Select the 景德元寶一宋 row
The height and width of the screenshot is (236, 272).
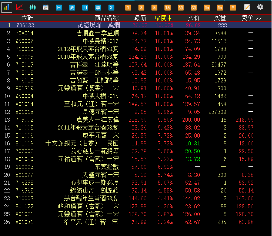tap(136, 112)
